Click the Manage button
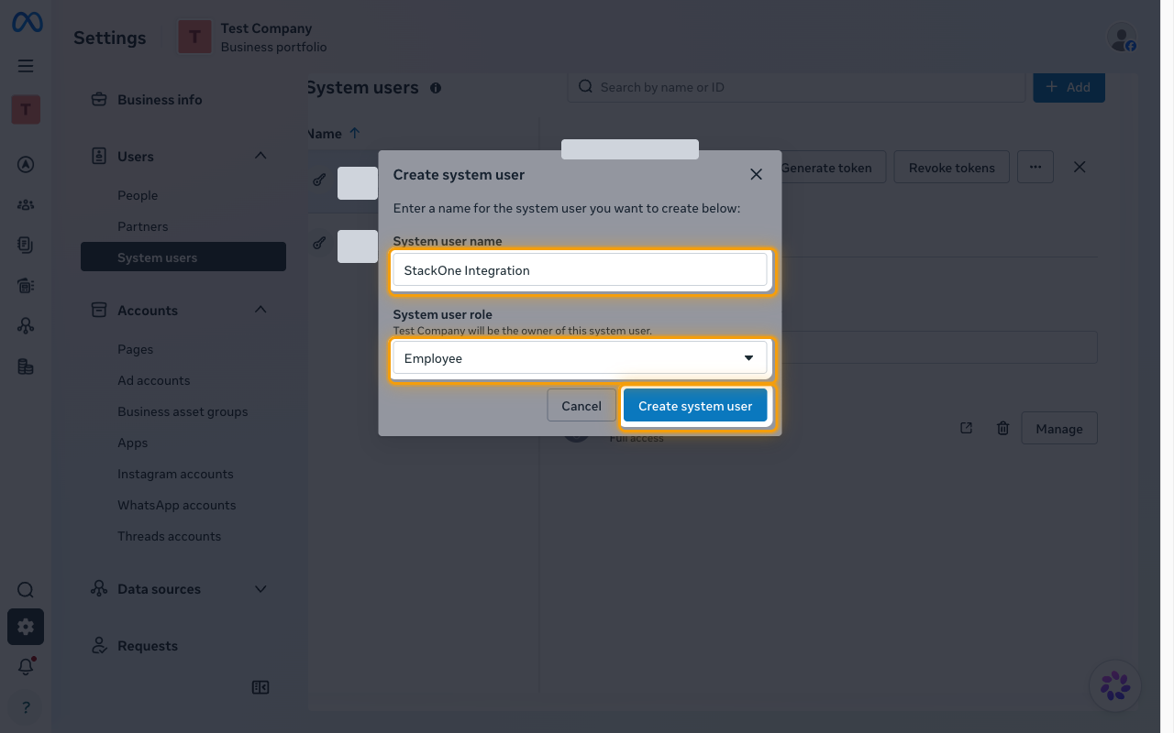 1059,428
